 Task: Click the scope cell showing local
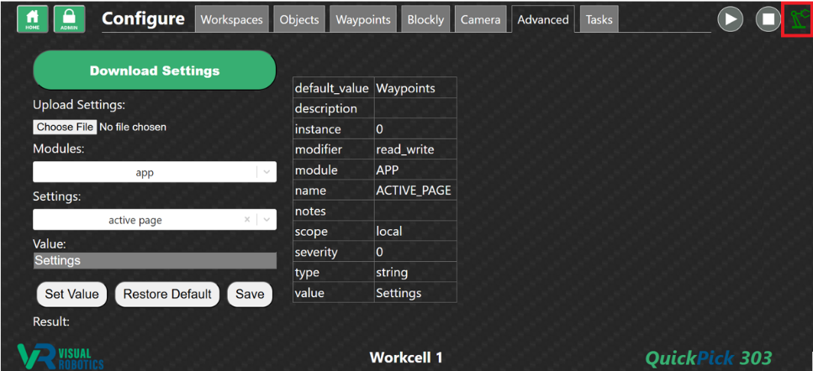click(x=415, y=232)
